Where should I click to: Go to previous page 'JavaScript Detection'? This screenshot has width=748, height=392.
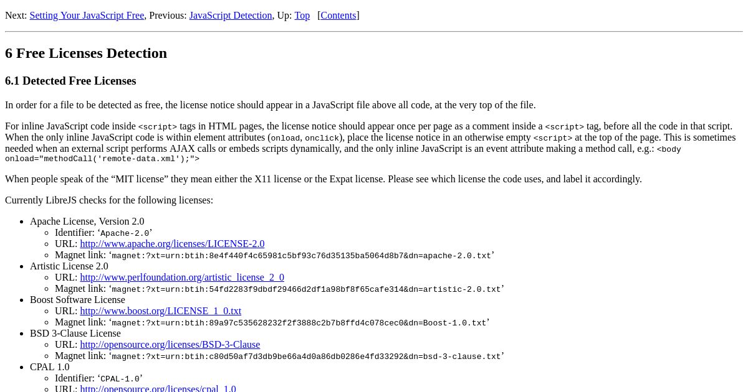point(231,16)
